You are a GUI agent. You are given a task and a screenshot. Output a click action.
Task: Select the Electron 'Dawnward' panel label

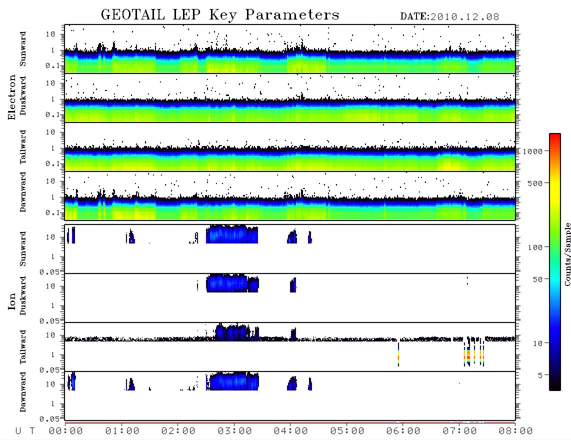(23, 192)
